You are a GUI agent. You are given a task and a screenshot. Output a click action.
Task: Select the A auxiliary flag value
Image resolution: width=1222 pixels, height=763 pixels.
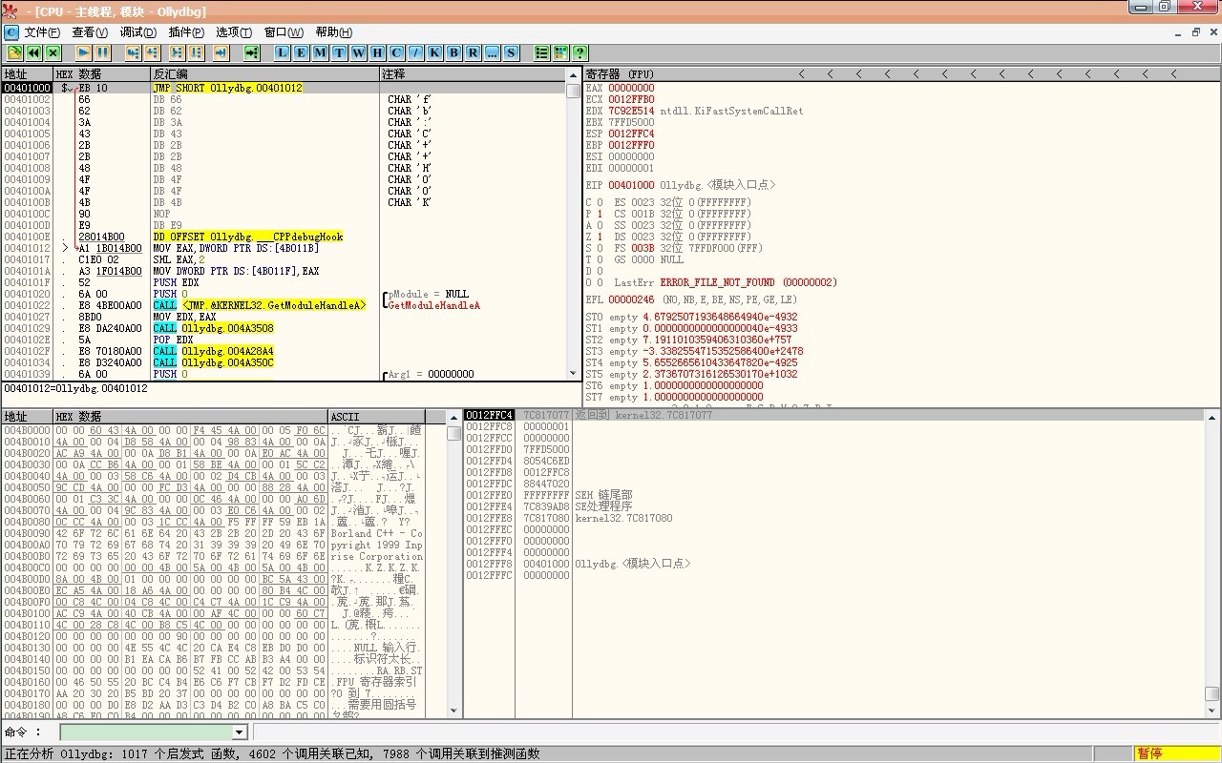600,225
